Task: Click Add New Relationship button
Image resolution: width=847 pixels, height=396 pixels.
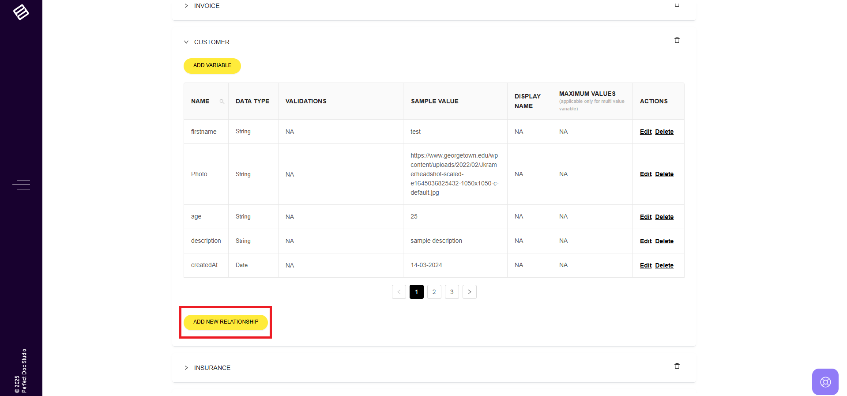Action: (226, 322)
